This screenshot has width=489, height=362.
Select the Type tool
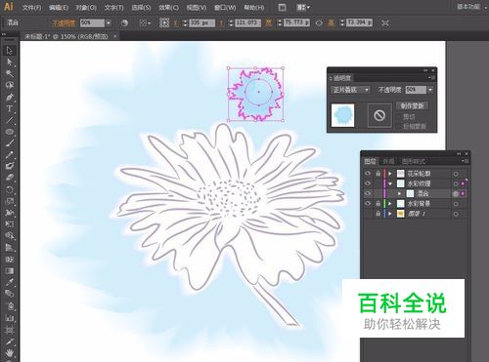[x=9, y=108]
